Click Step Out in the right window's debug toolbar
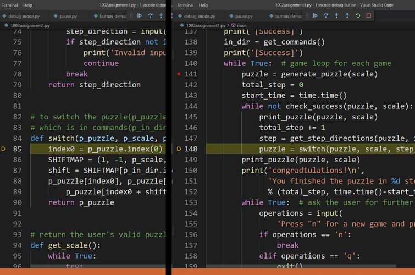The image size is (415, 275). [347, 15]
